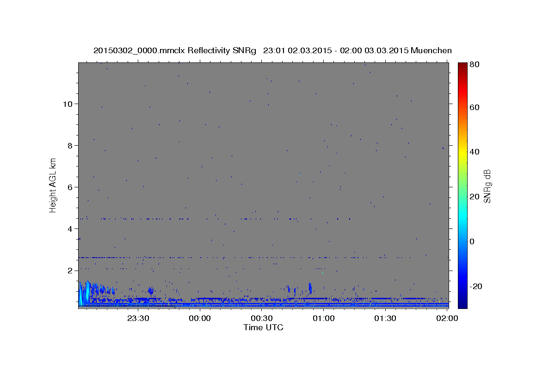
Task: Click the height tick label 8
Action: tap(70, 145)
